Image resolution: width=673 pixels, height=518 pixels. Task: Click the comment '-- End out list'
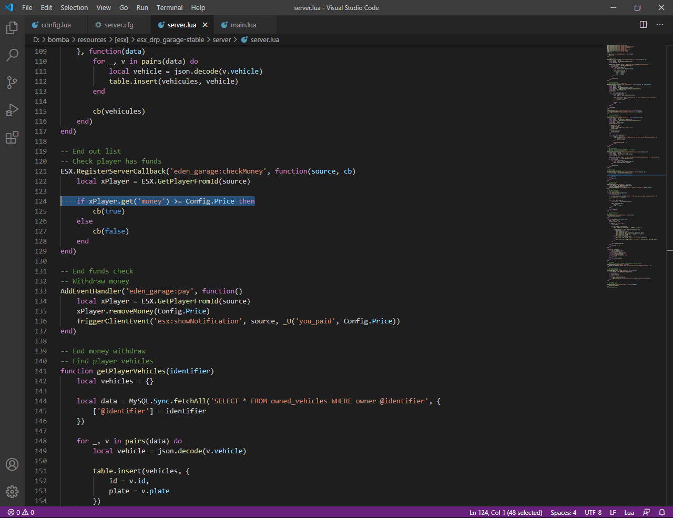90,151
